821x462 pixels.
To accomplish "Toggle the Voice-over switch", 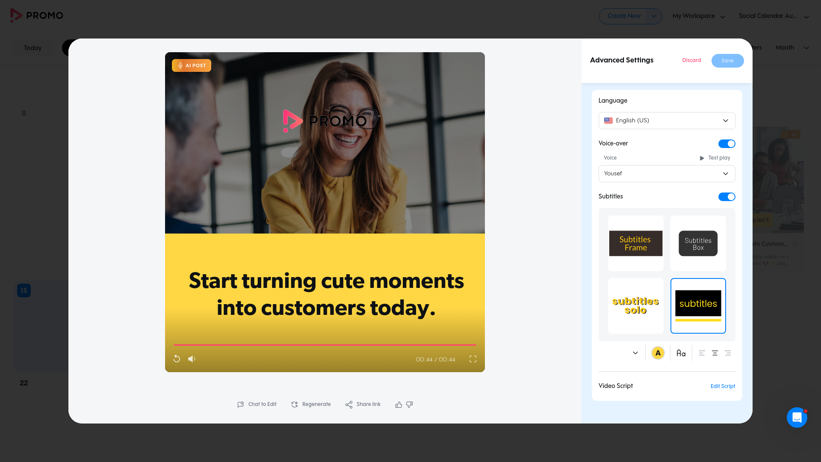I will tap(726, 144).
